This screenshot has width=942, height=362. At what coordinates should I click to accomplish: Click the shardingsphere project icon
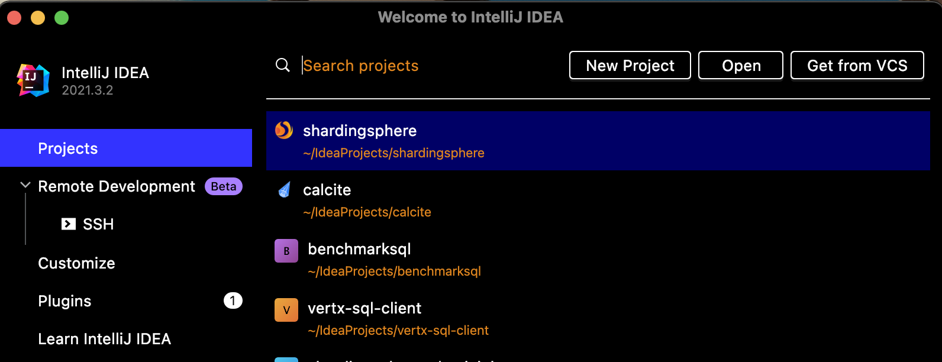(x=284, y=130)
